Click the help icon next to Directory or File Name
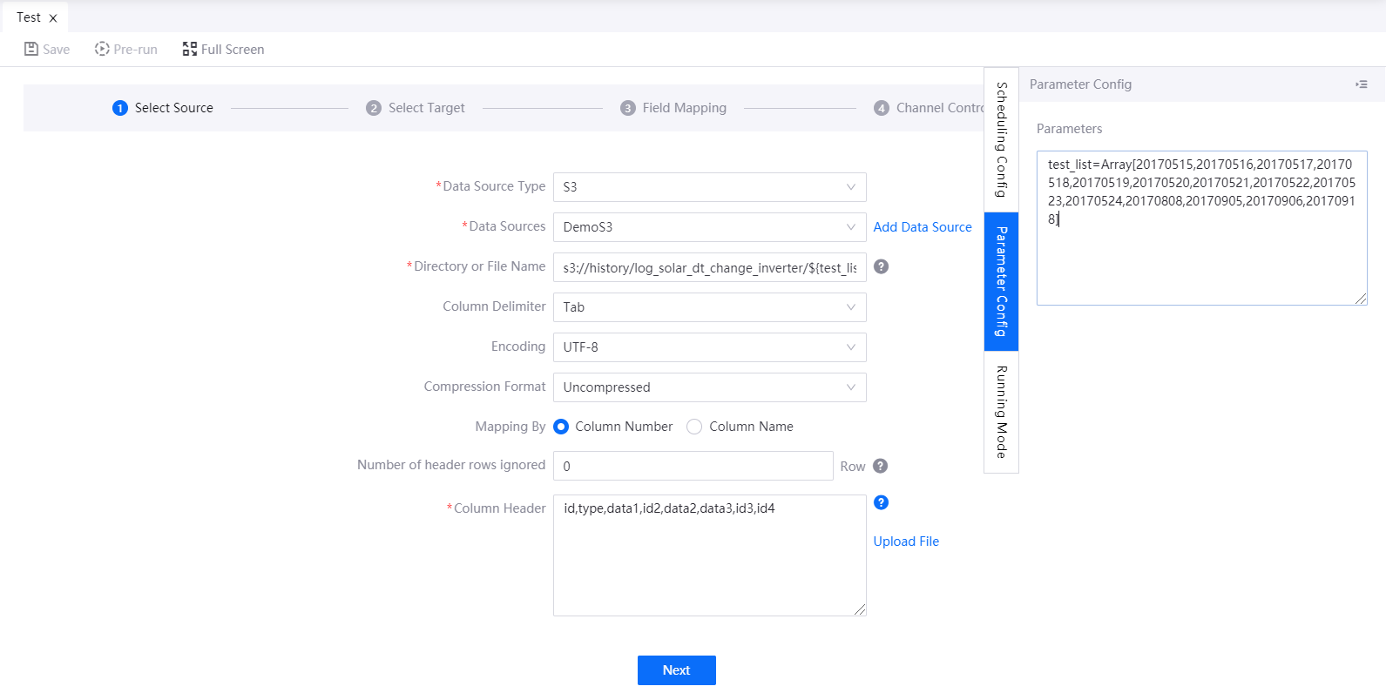The height and width of the screenshot is (693, 1386). 881,266
